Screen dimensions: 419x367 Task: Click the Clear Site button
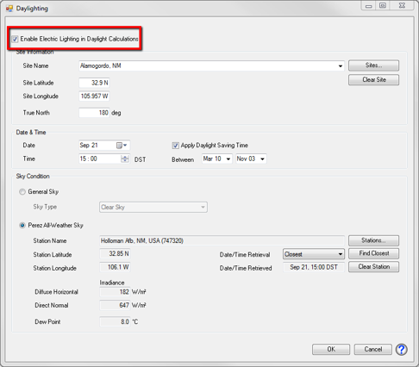click(373, 80)
